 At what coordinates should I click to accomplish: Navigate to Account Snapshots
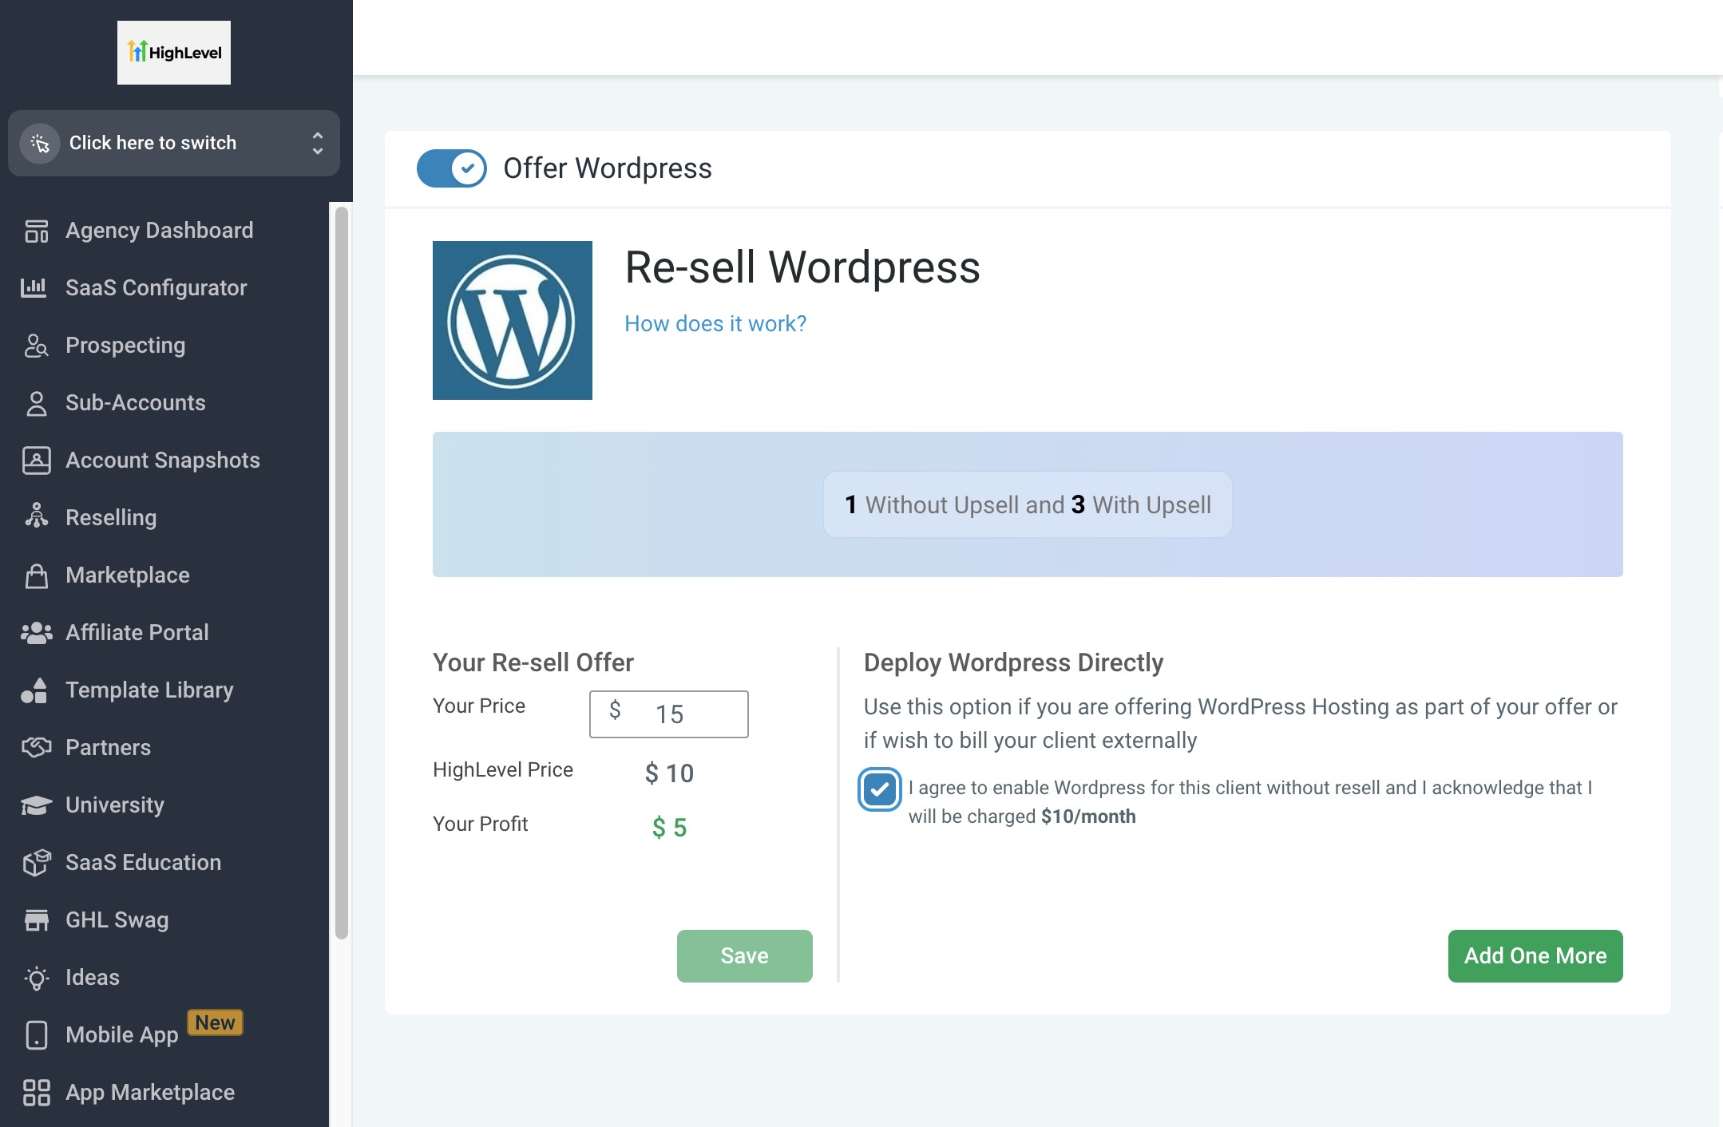(x=164, y=461)
